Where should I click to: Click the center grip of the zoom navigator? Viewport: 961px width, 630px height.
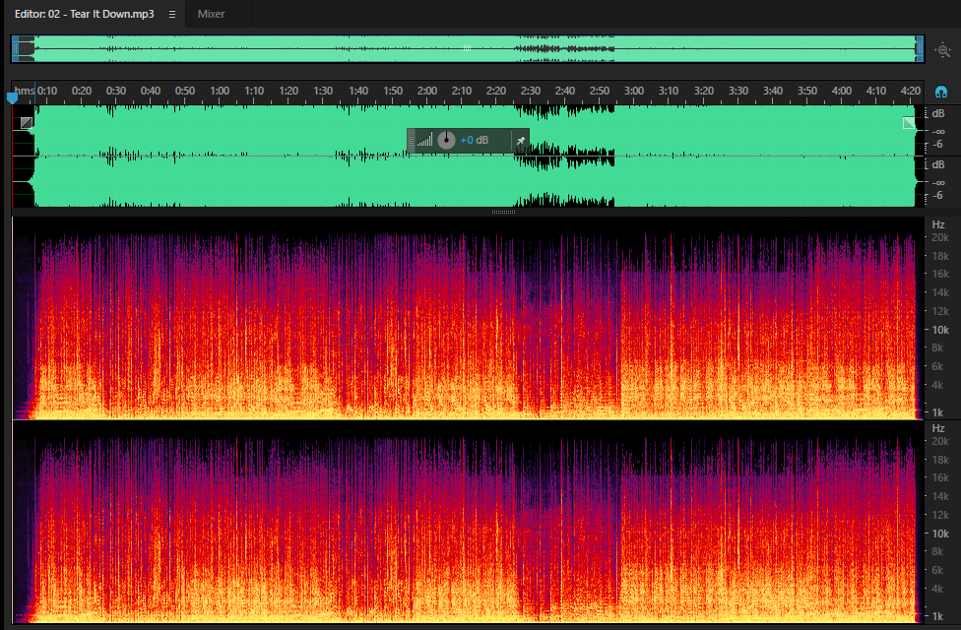coord(467,48)
